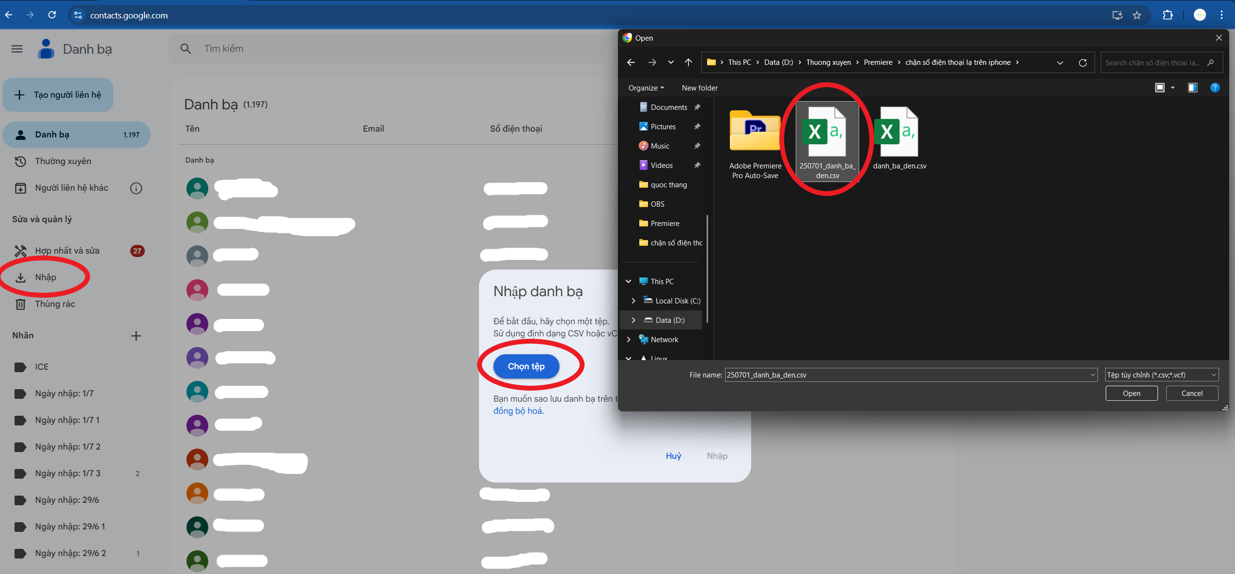Expand the Local Disk (C:) tree node

[x=633, y=301]
